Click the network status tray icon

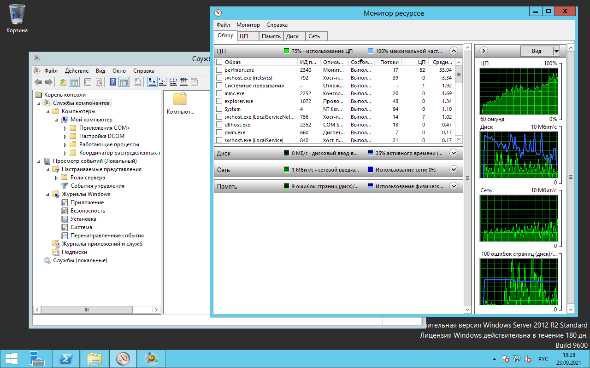click(x=517, y=359)
